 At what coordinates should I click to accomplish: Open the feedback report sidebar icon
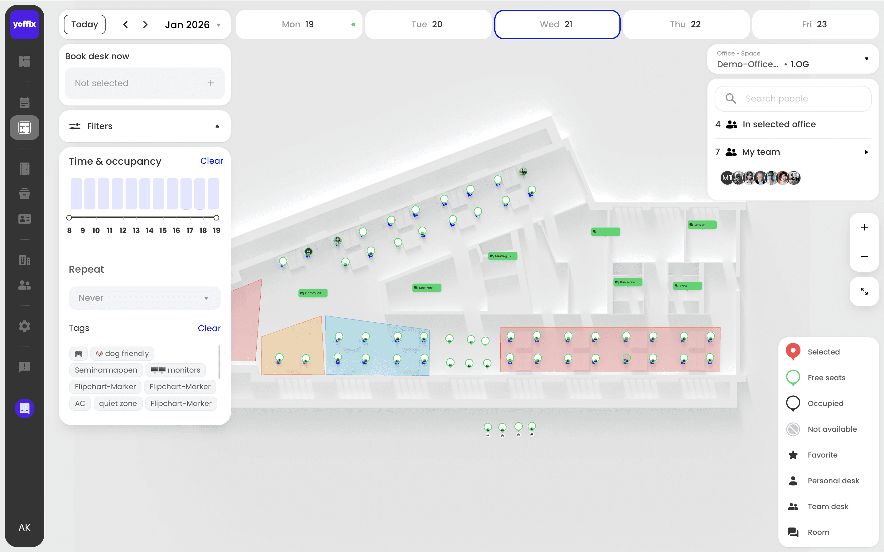pos(25,367)
